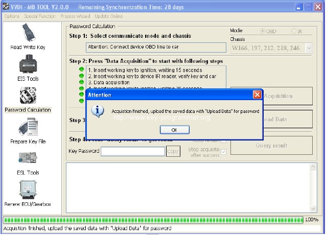
Task: Select the IR mode radio button
Action: 294,31
